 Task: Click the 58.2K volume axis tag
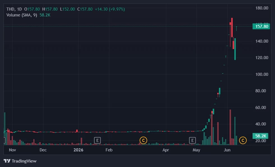(x=260, y=136)
